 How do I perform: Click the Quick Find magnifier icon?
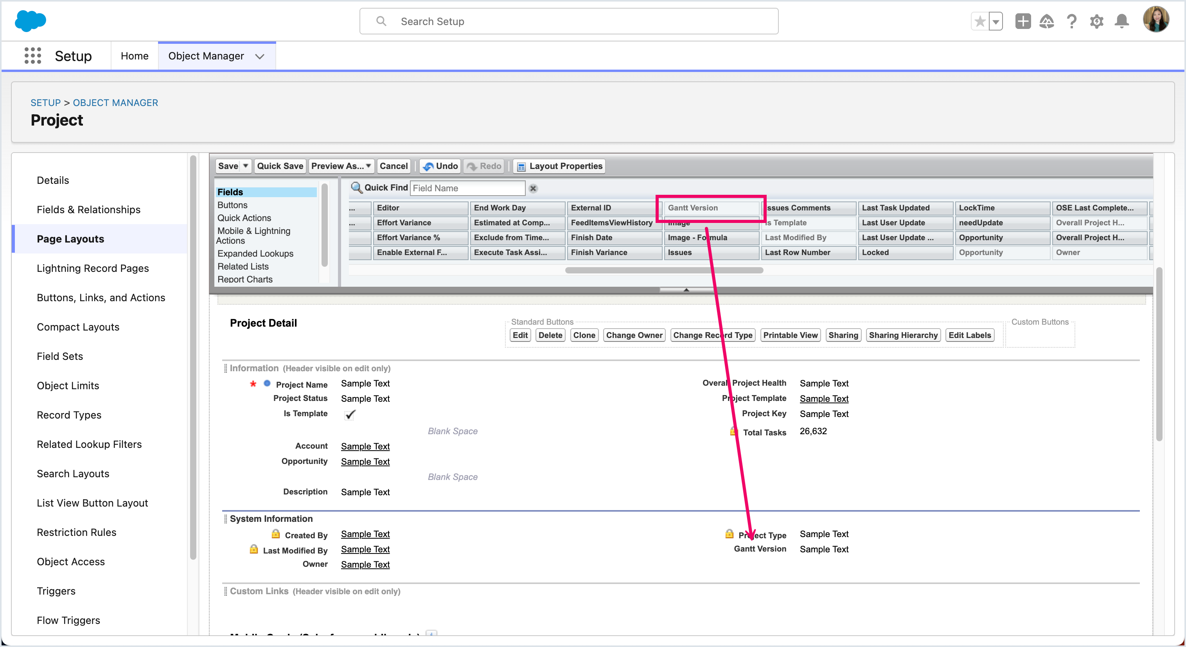click(x=356, y=187)
